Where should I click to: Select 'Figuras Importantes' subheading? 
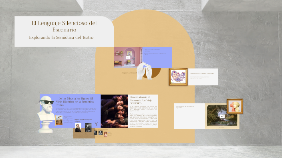83,120
